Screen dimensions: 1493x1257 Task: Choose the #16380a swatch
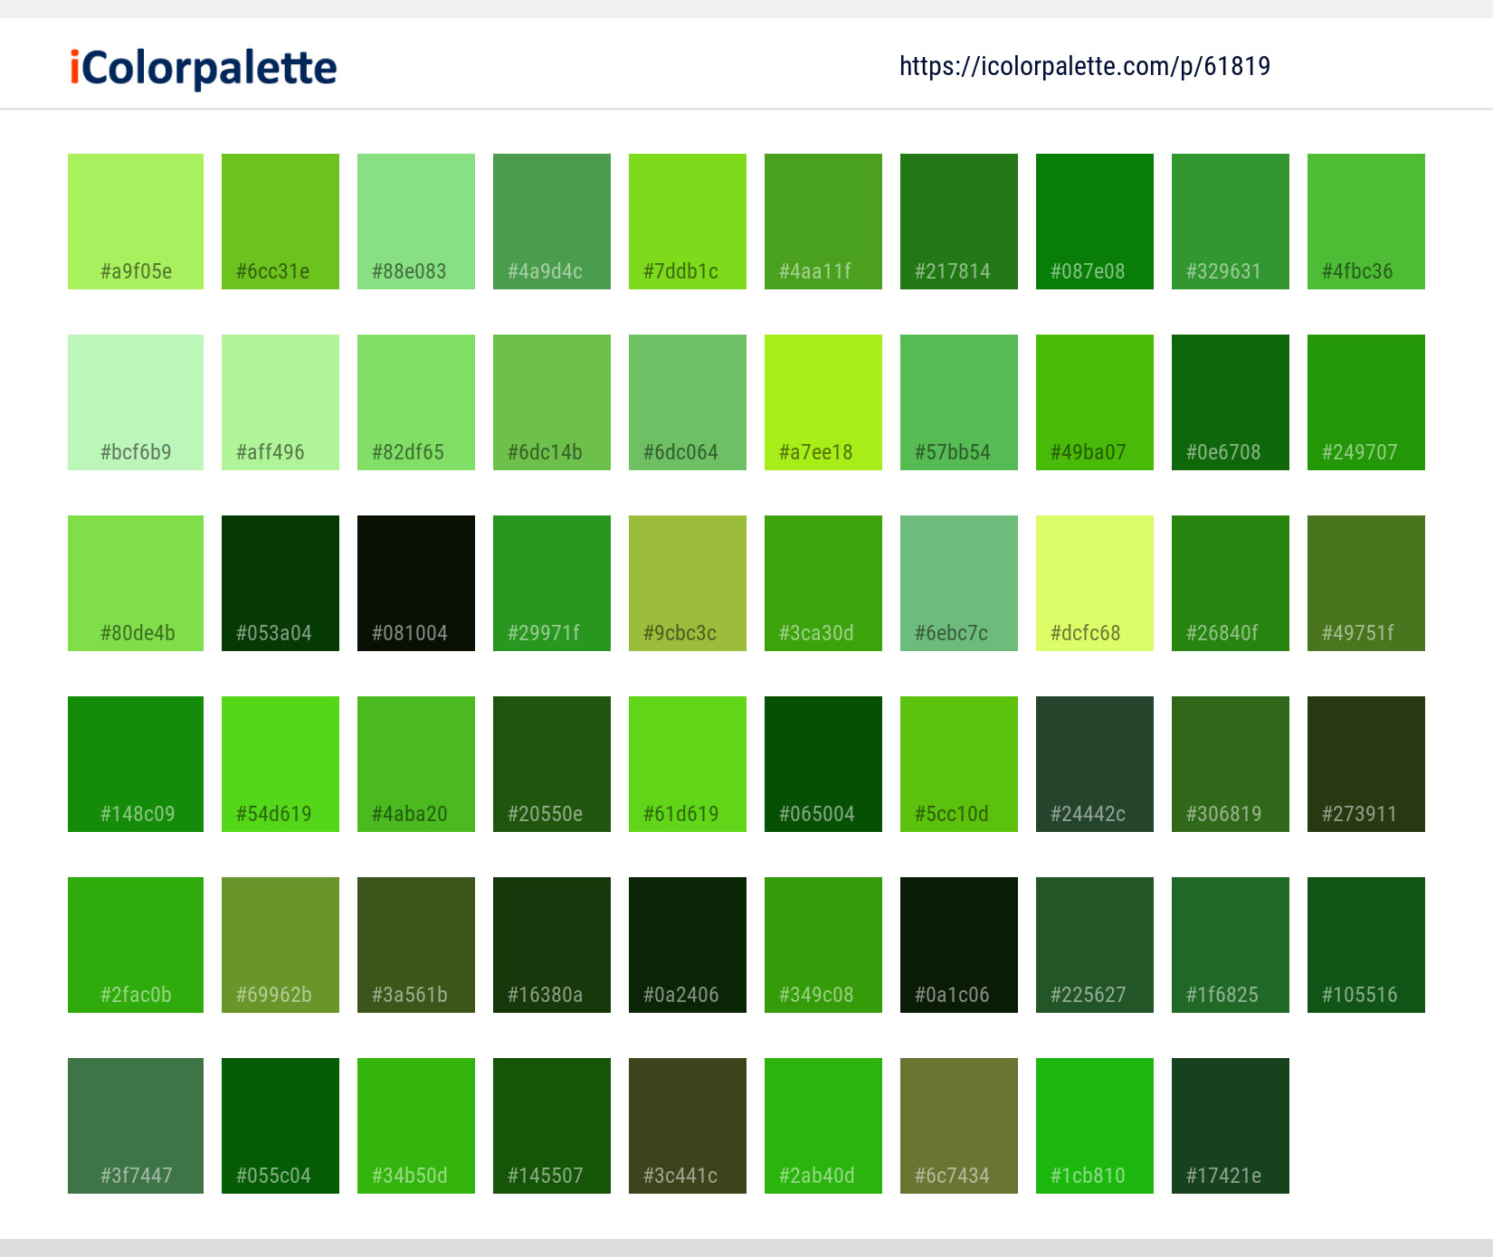pos(552,945)
